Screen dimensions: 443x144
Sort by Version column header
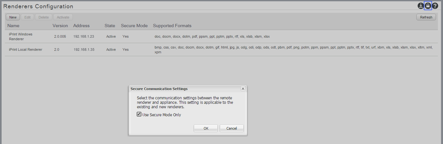click(60, 26)
